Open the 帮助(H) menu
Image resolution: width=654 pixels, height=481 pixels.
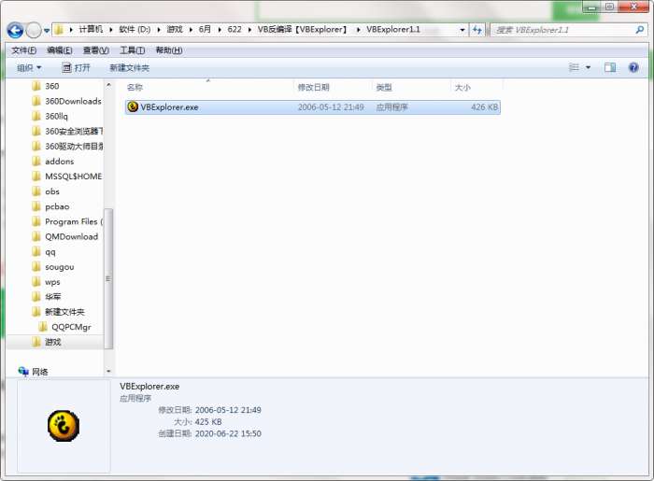point(169,50)
